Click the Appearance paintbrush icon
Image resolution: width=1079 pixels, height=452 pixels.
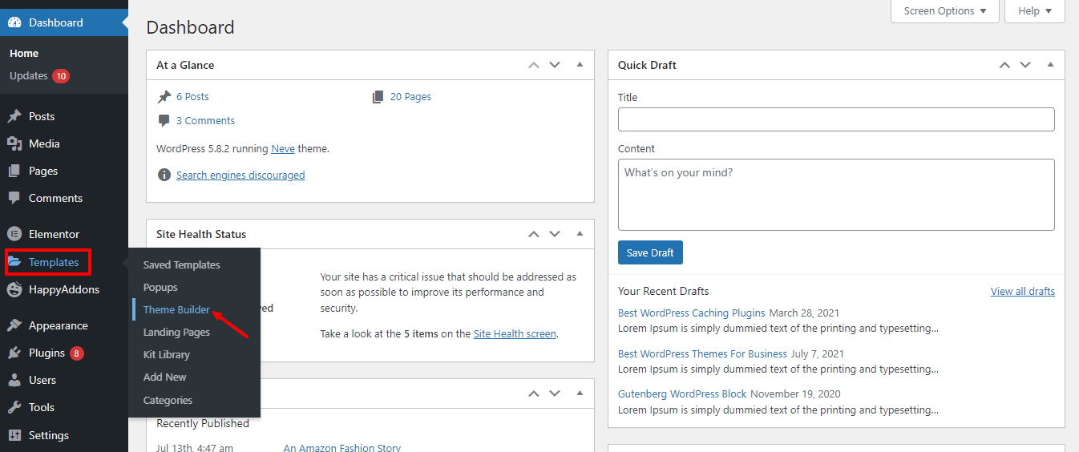coord(14,326)
